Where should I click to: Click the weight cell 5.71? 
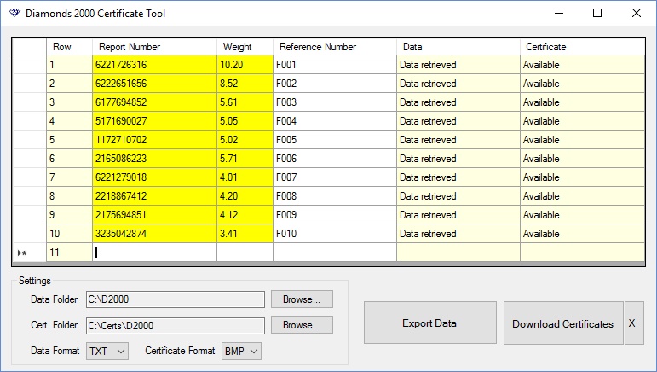click(245, 159)
